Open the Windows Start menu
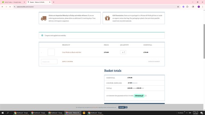The width and height of the screenshot is (205, 115). click(x=3, y=113)
